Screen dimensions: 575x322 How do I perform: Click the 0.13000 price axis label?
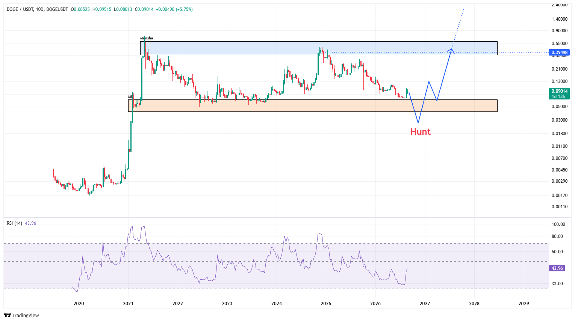560,81
